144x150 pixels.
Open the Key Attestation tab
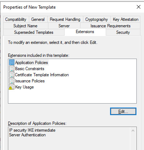click(126, 19)
